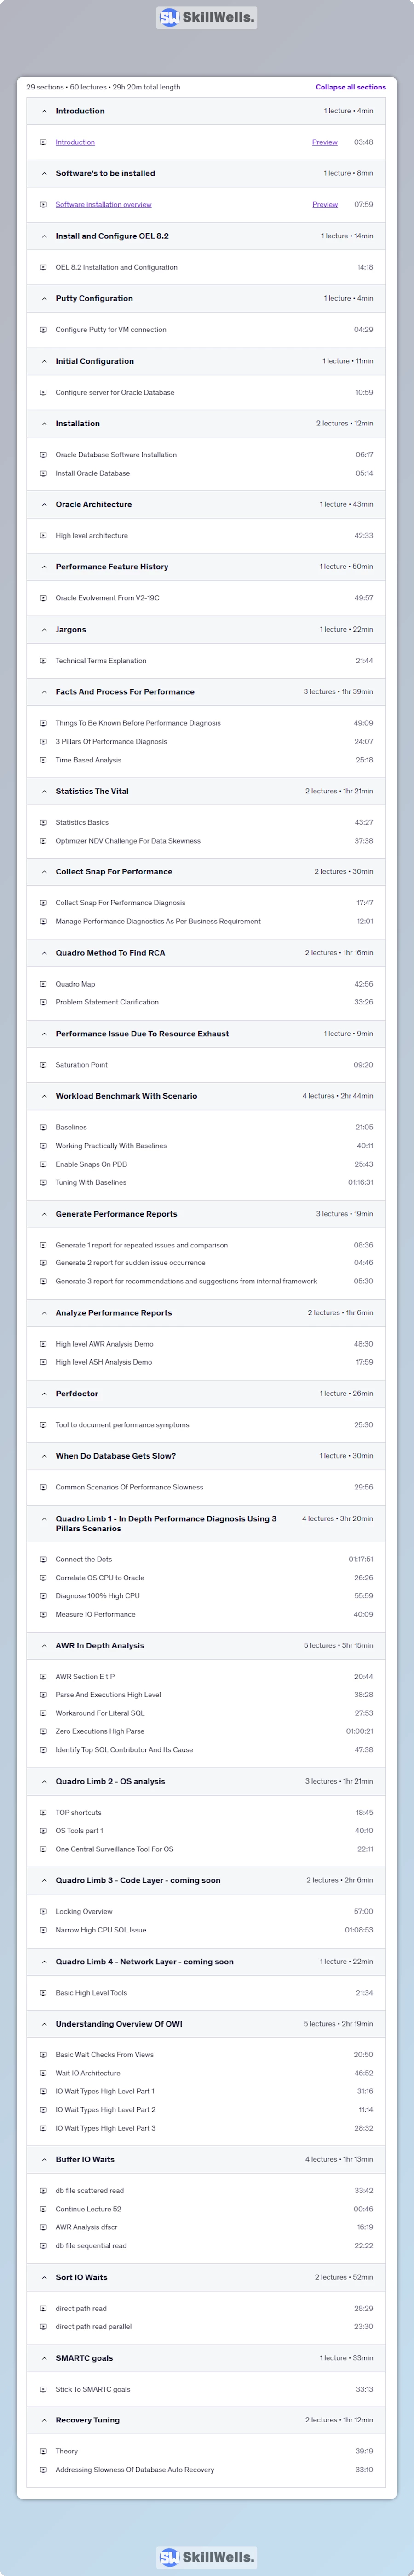Collapse Understanding Overview Of OWI section
414x2576 pixels.
click(x=44, y=2024)
